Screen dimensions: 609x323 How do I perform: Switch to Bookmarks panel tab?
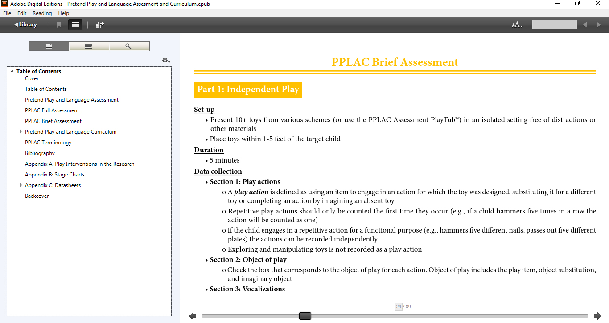89,46
